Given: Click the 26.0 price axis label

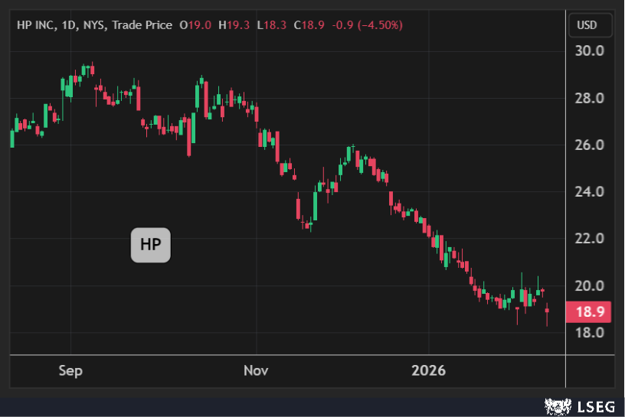Looking at the screenshot, I should click(589, 145).
